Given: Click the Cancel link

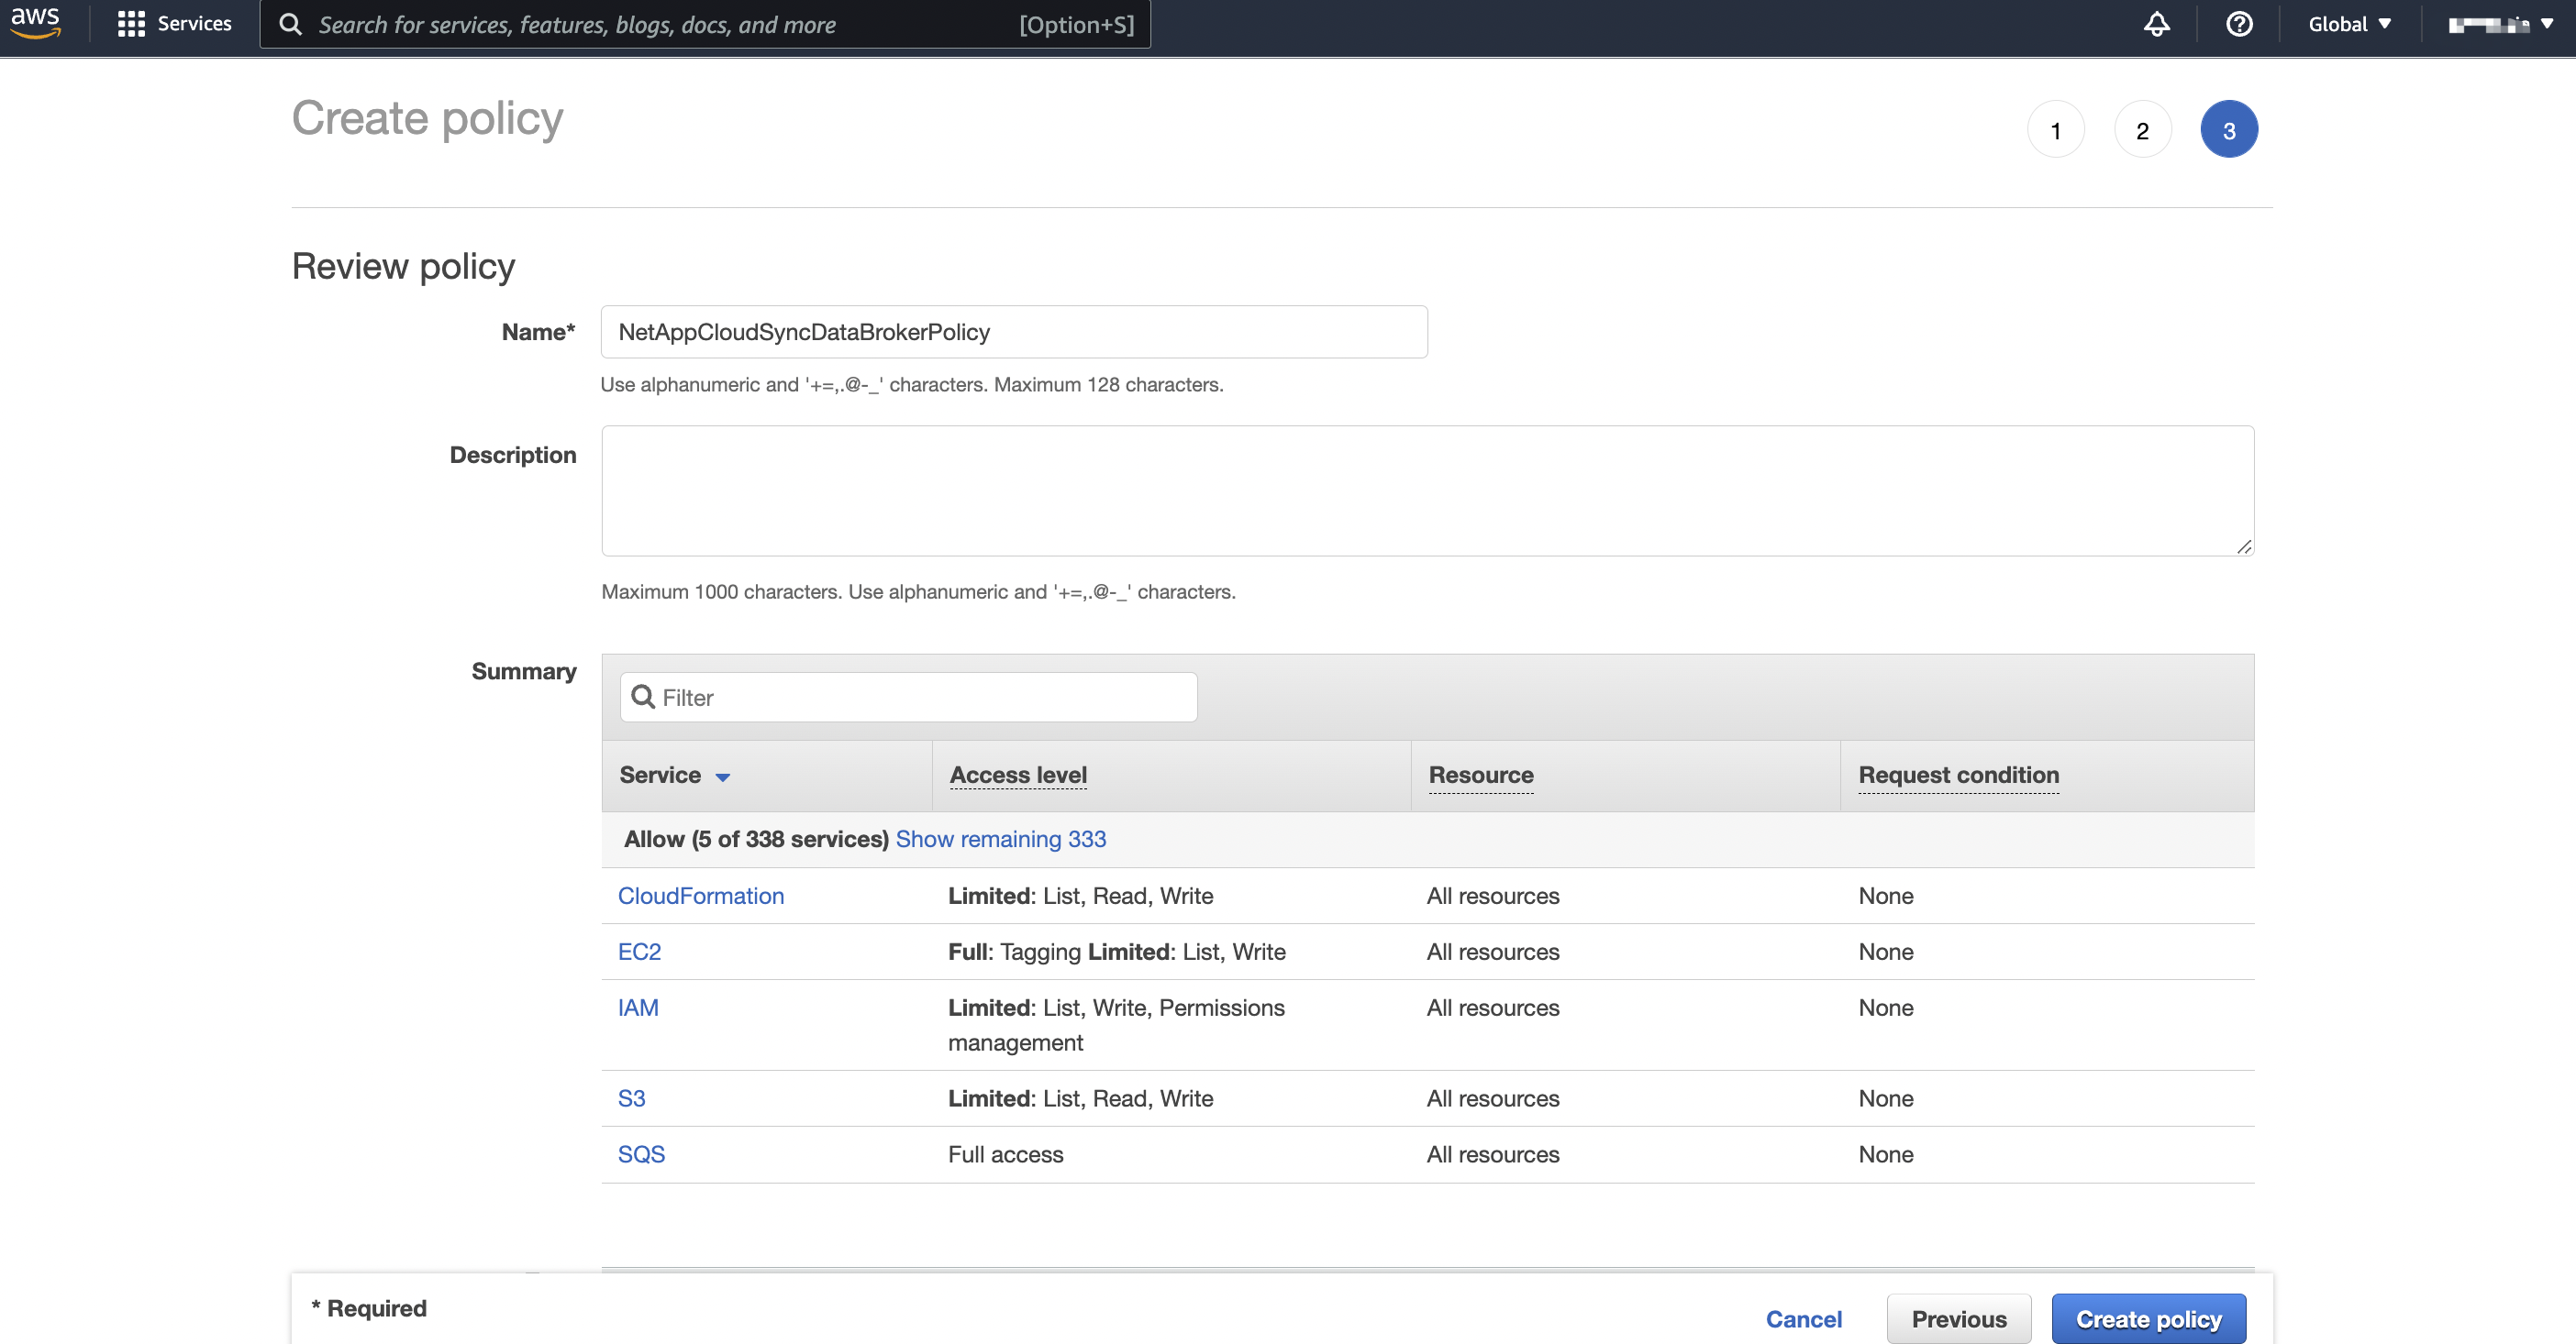Looking at the screenshot, I should click(1803, 1318).
